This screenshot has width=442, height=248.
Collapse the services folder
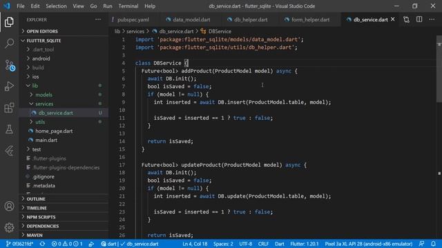tap(44, 104)
